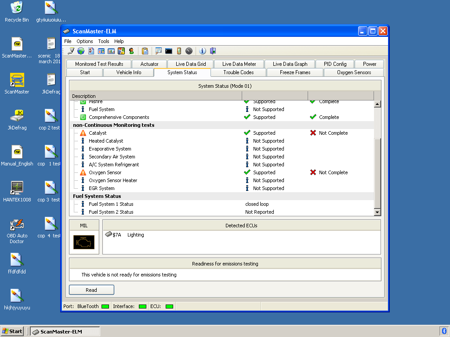Click the exit door toolbar icon
The image size is (450, 337).
click(213, 51)
